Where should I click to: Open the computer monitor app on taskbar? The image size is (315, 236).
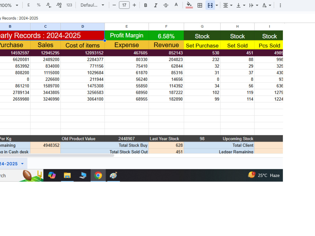tap(83, 175)
